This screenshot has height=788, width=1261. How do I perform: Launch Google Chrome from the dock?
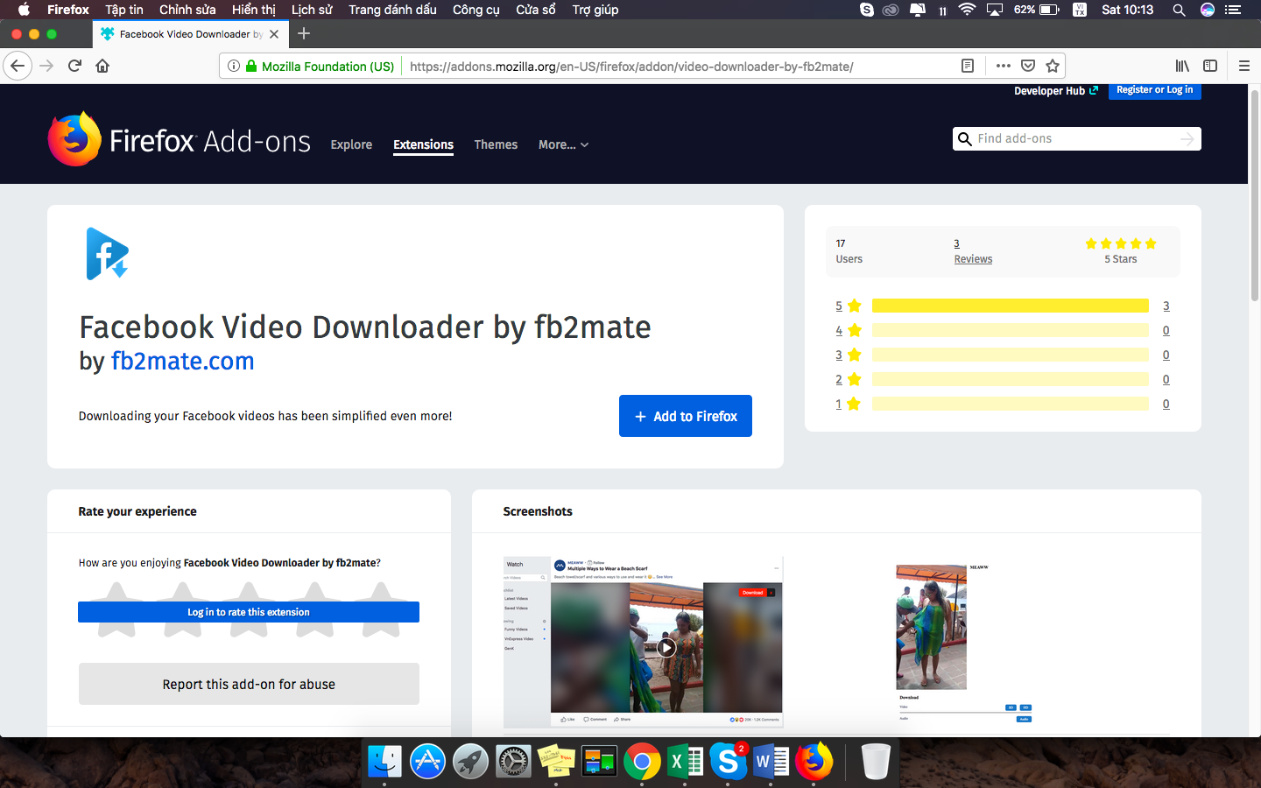(642, 762)
